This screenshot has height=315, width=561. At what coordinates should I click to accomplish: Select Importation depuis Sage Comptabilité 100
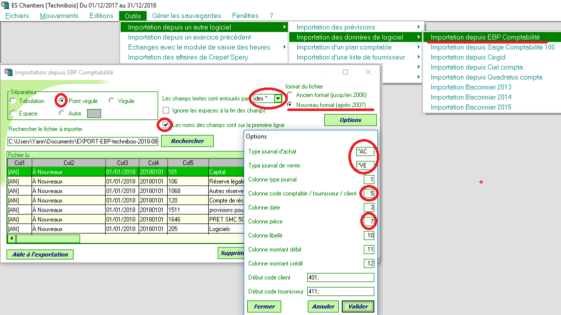[492, 47]
